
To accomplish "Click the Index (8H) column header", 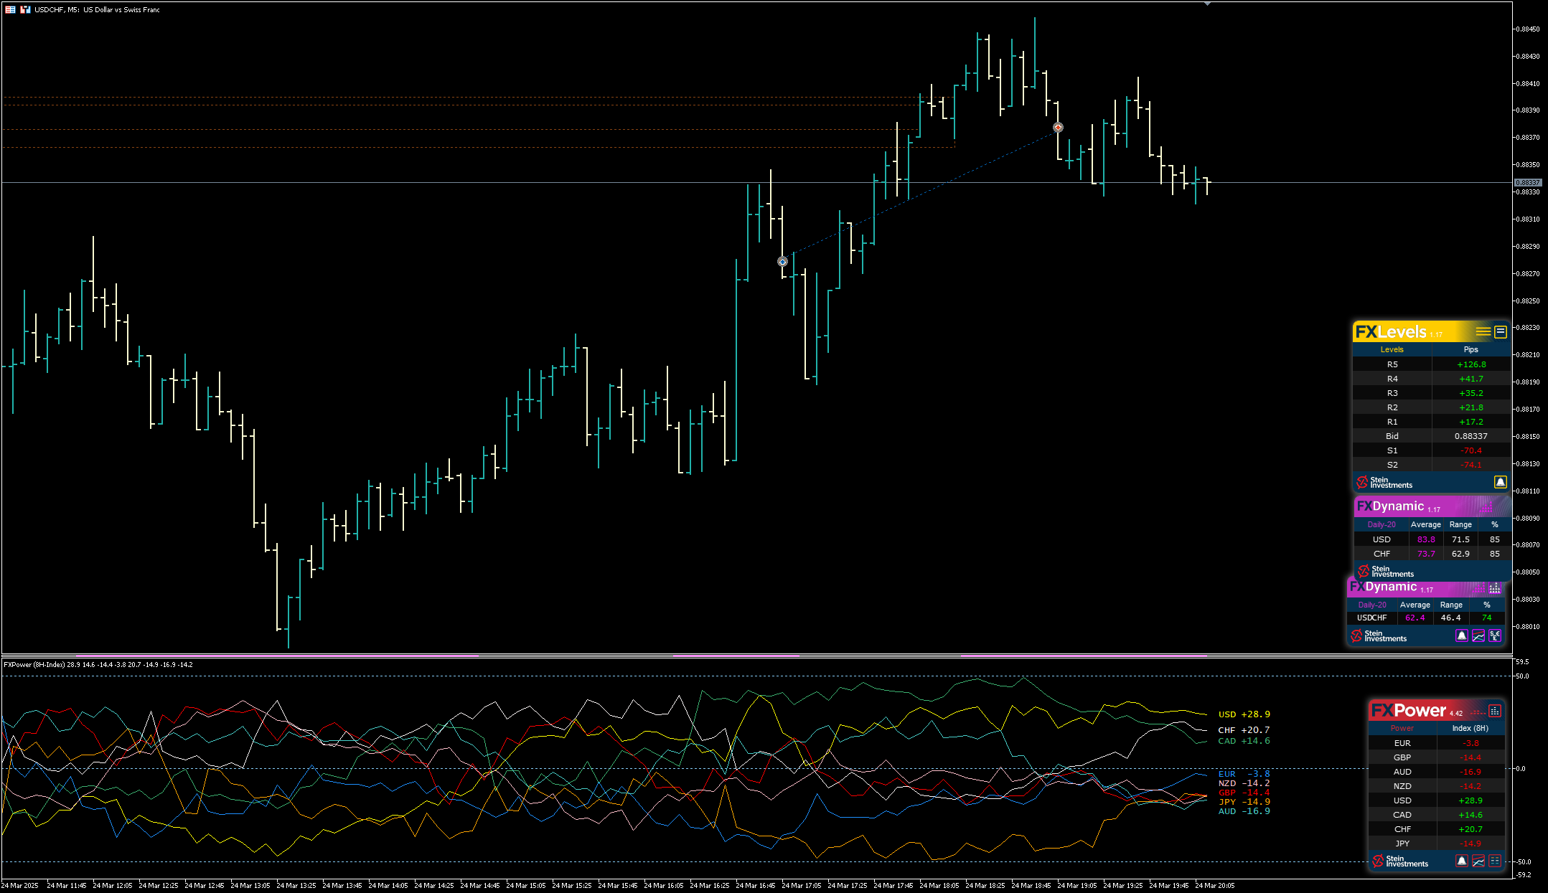I will (1470, 728).
